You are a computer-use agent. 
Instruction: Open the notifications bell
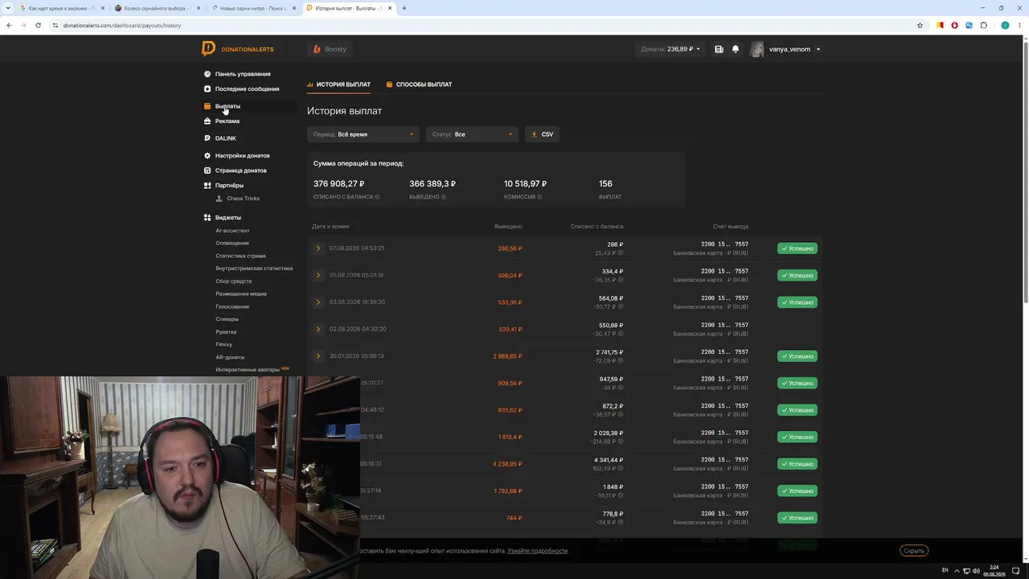tap(736, 49)
